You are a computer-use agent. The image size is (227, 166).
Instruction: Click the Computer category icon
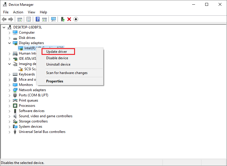click(x=15, y=33)
